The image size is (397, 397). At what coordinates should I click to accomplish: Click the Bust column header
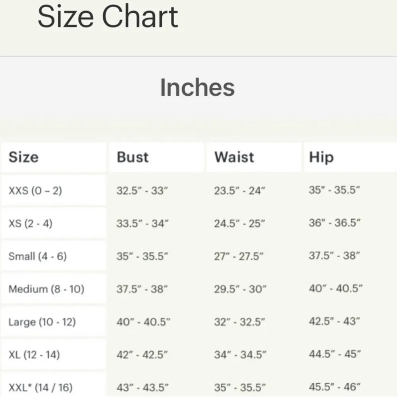133,157
